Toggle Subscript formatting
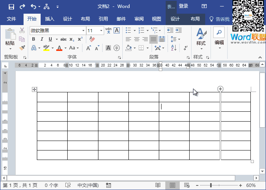The width and height of the screenshot is (266, 190). point(72,40)
